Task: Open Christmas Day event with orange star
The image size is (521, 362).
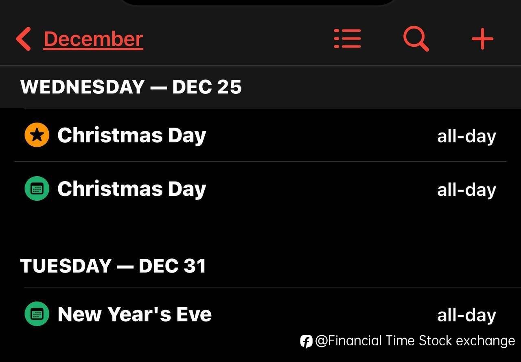Action: click(131, 135)
